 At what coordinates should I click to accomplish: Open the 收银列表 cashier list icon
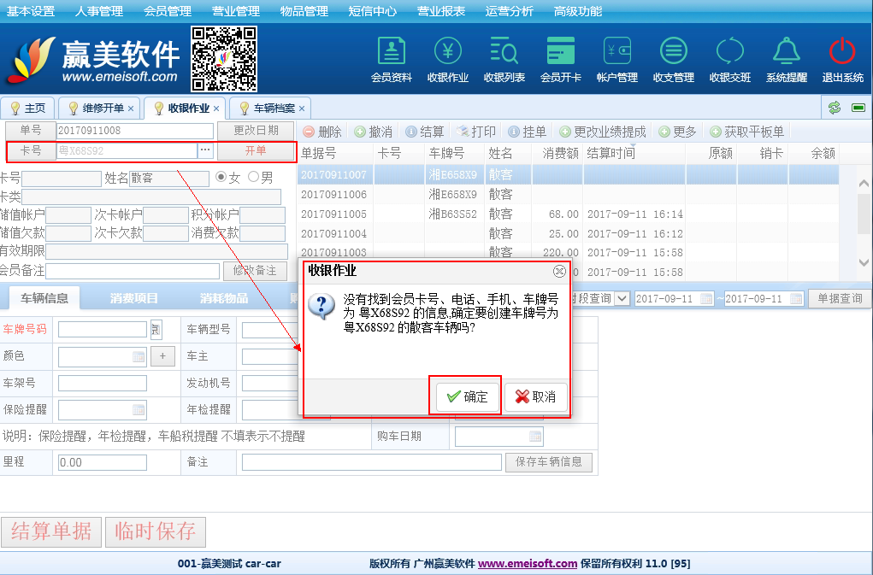(504, 58)
